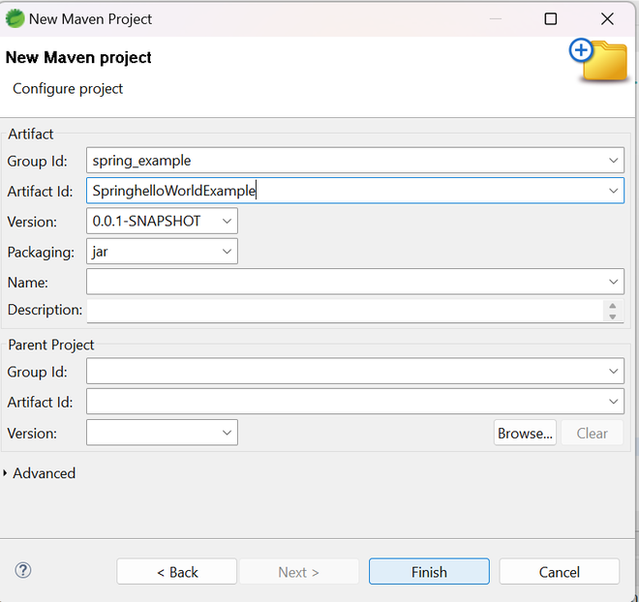
Task: Click the Browse... button
Action: coord(525,433)
